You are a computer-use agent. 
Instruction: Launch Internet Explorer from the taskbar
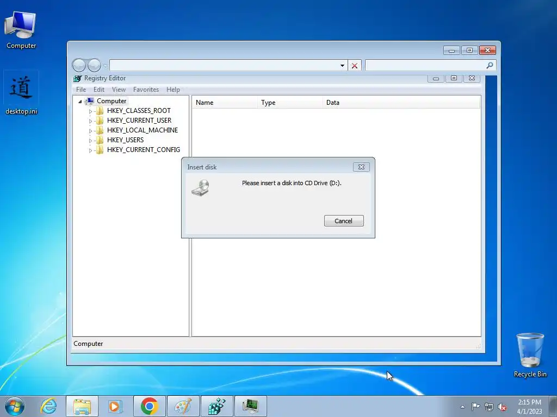[48, 406]
